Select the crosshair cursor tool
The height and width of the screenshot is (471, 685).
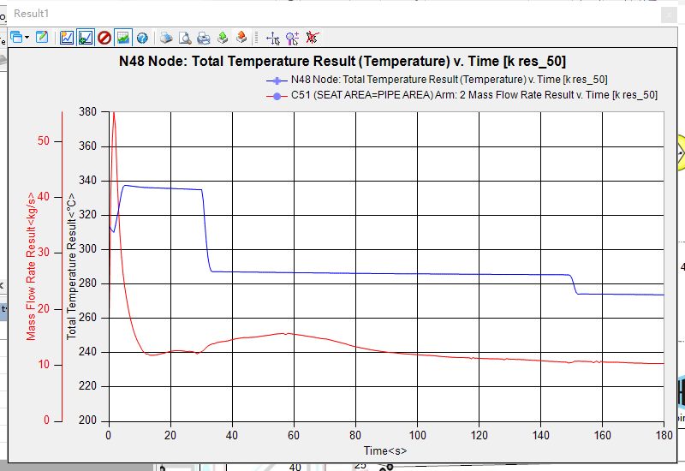coord(273,39)
